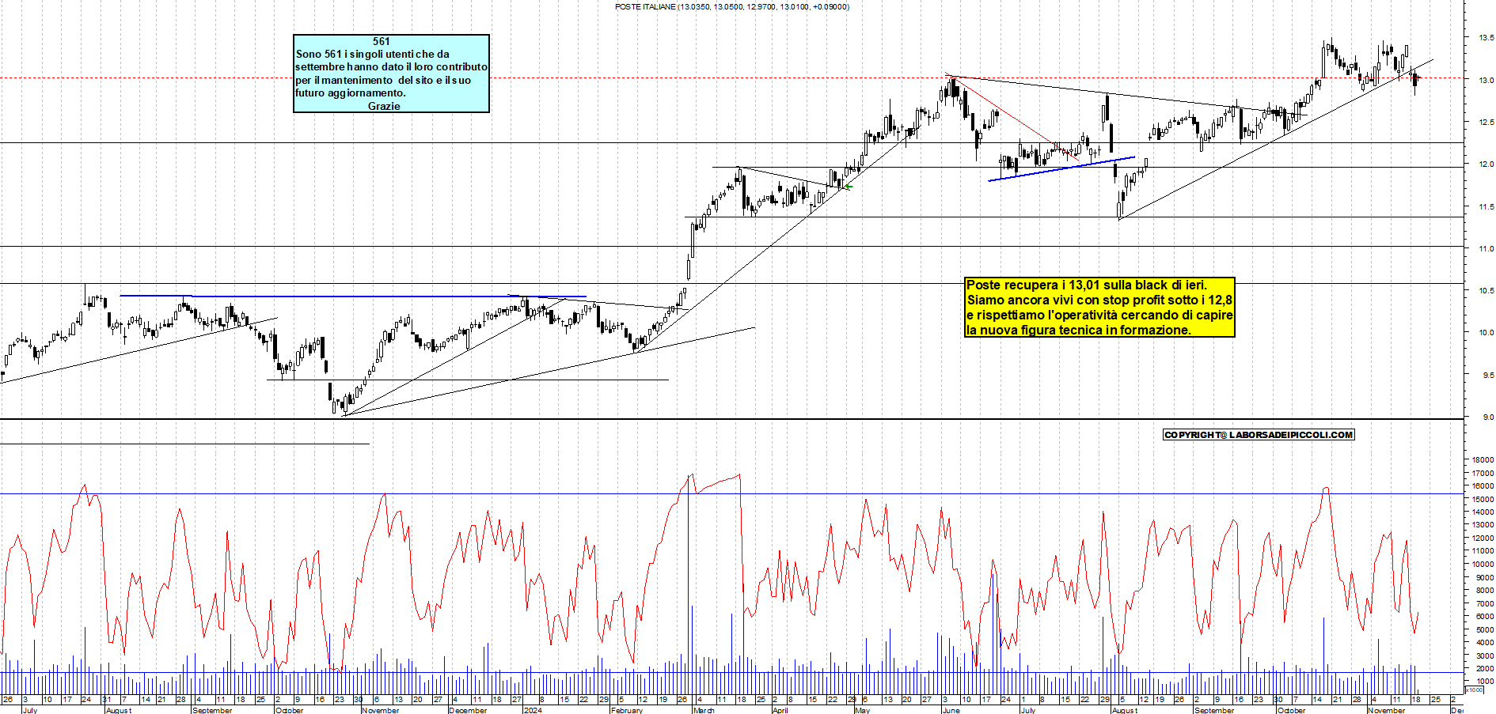The width and height of the screenshot is (1496, 714).
Task: Click the 12000 volume axis label
Action: pyautogui.click(x=1483, y=538)
